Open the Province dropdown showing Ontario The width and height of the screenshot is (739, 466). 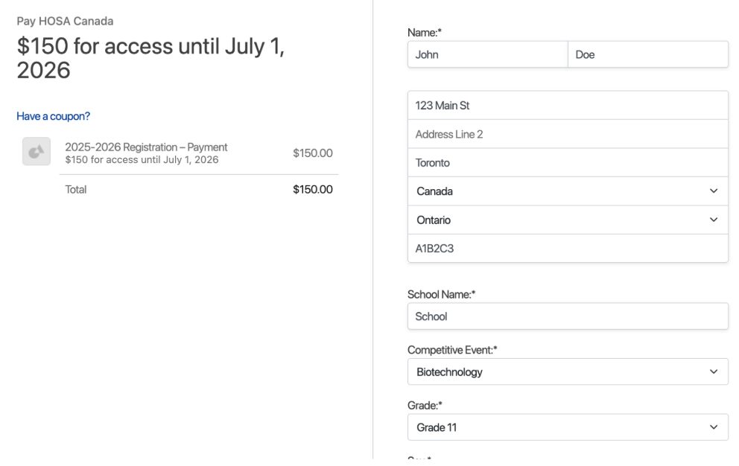click(568, 220)
